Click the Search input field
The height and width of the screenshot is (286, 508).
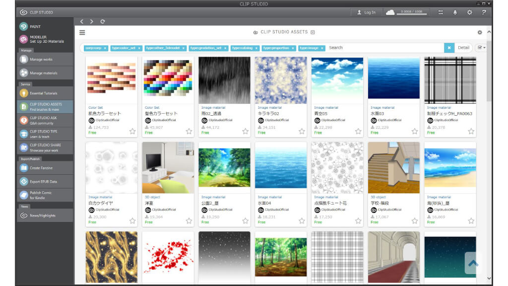tap(384, 48)
